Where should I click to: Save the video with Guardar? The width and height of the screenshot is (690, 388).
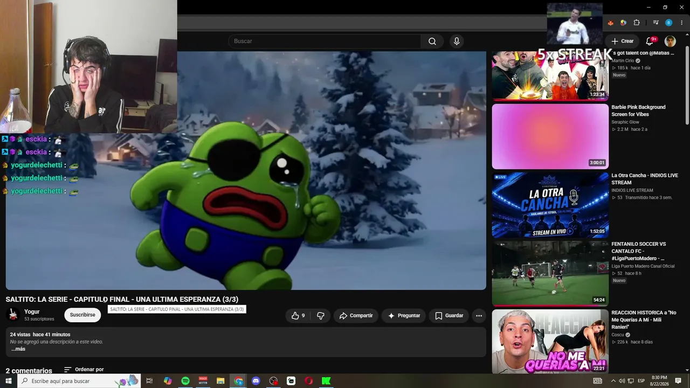[449, 316]
